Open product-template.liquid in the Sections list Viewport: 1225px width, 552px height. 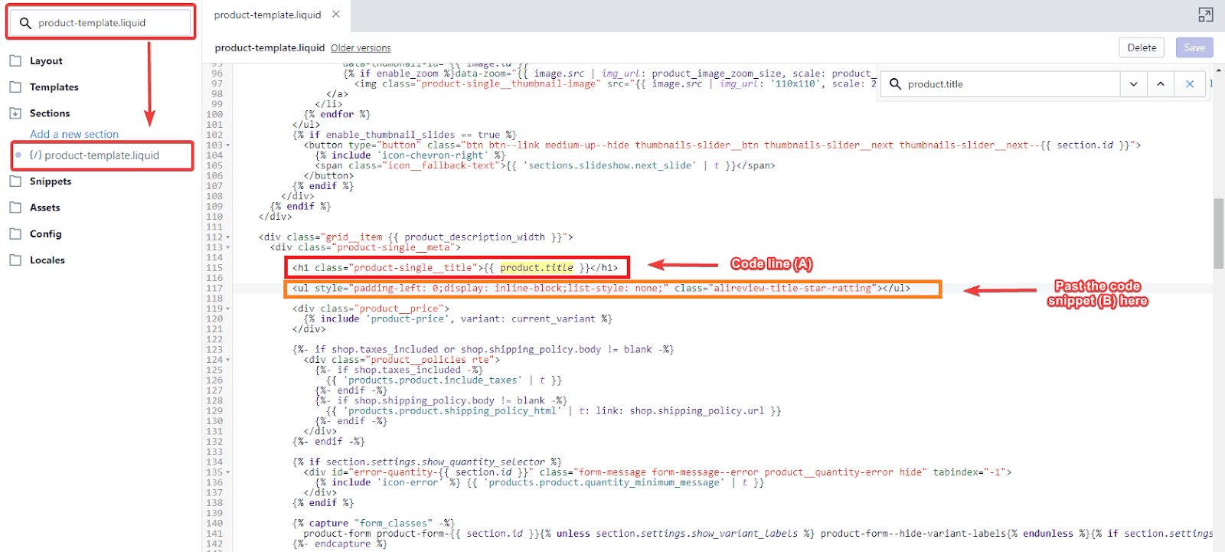click(102, 155)
